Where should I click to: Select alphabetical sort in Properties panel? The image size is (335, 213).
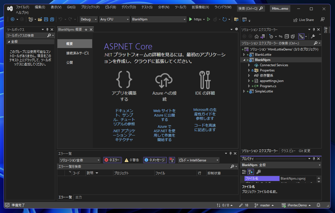[x=251, y=172]
